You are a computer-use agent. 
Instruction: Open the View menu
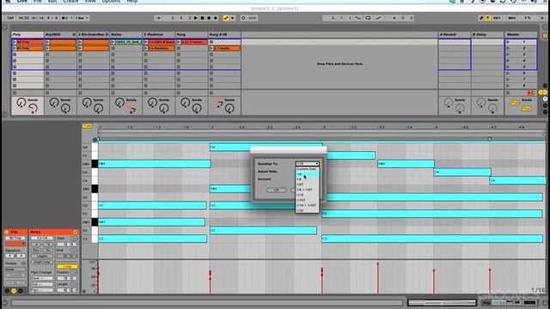coord(90,2)
